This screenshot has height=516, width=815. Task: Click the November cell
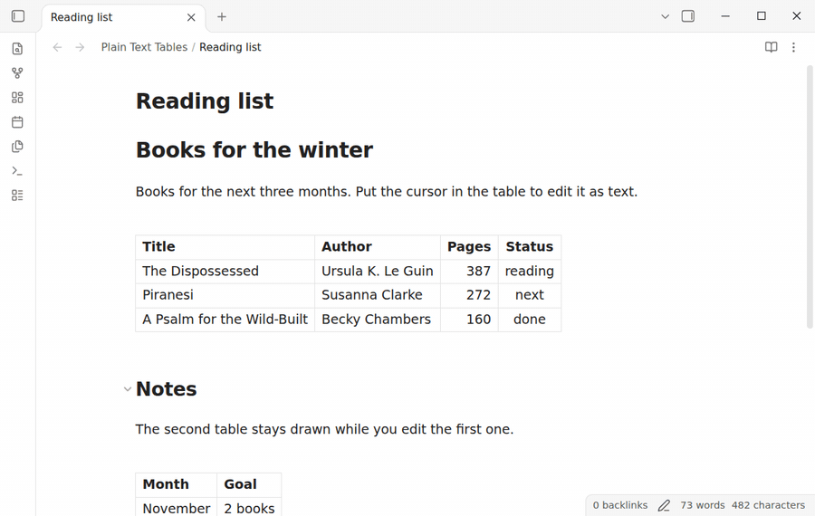click(x=177, y=508)
